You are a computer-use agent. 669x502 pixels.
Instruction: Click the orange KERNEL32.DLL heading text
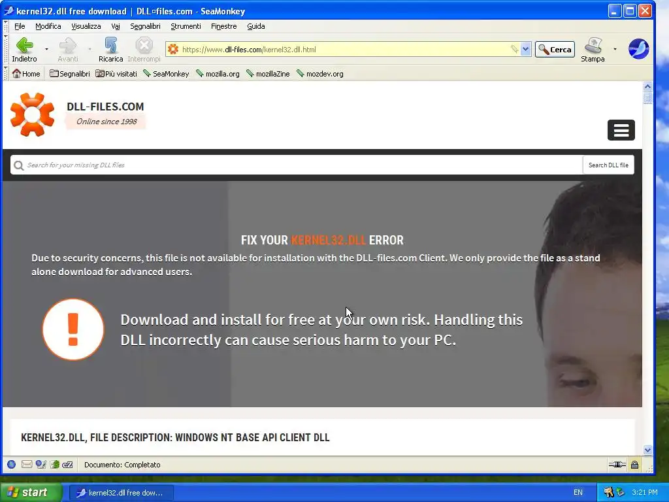[x=329, y=240]
